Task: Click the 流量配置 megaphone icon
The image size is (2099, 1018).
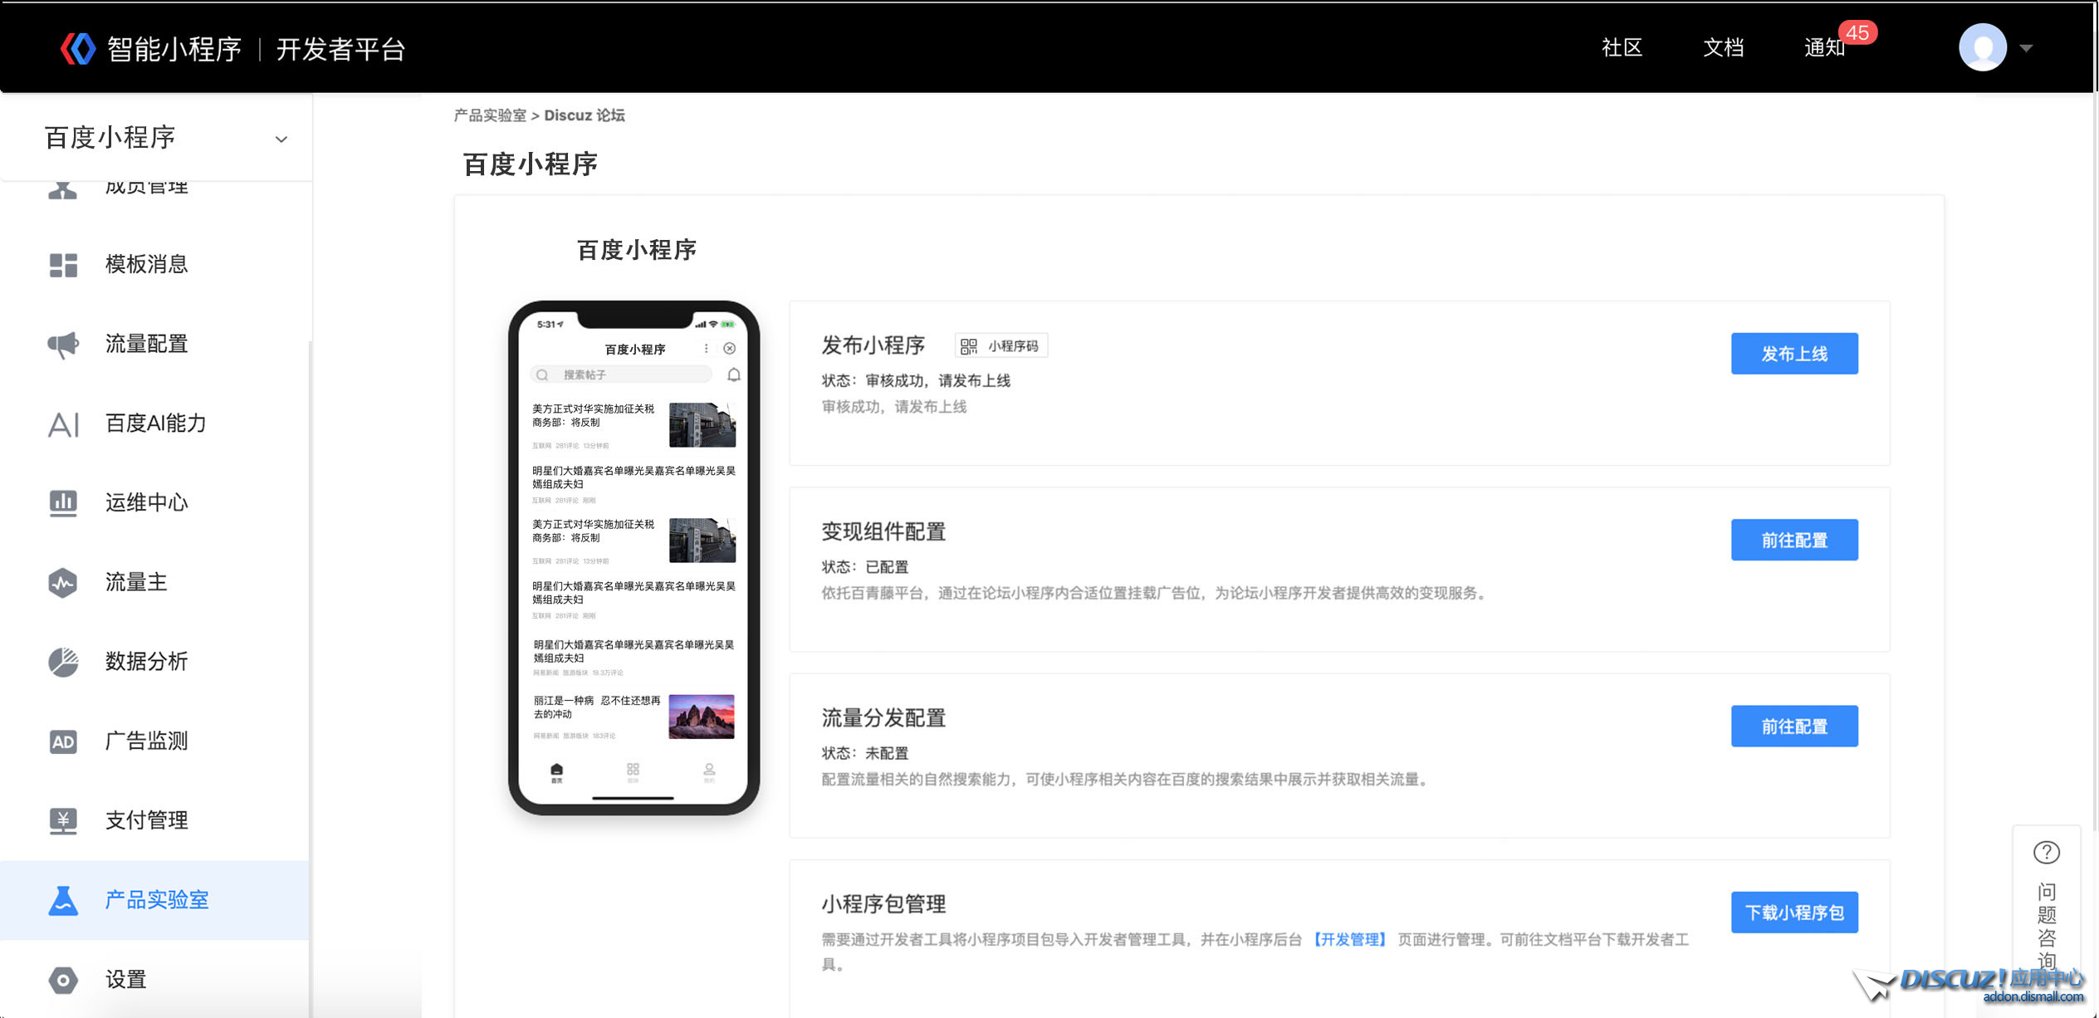Action: [63, 344]
